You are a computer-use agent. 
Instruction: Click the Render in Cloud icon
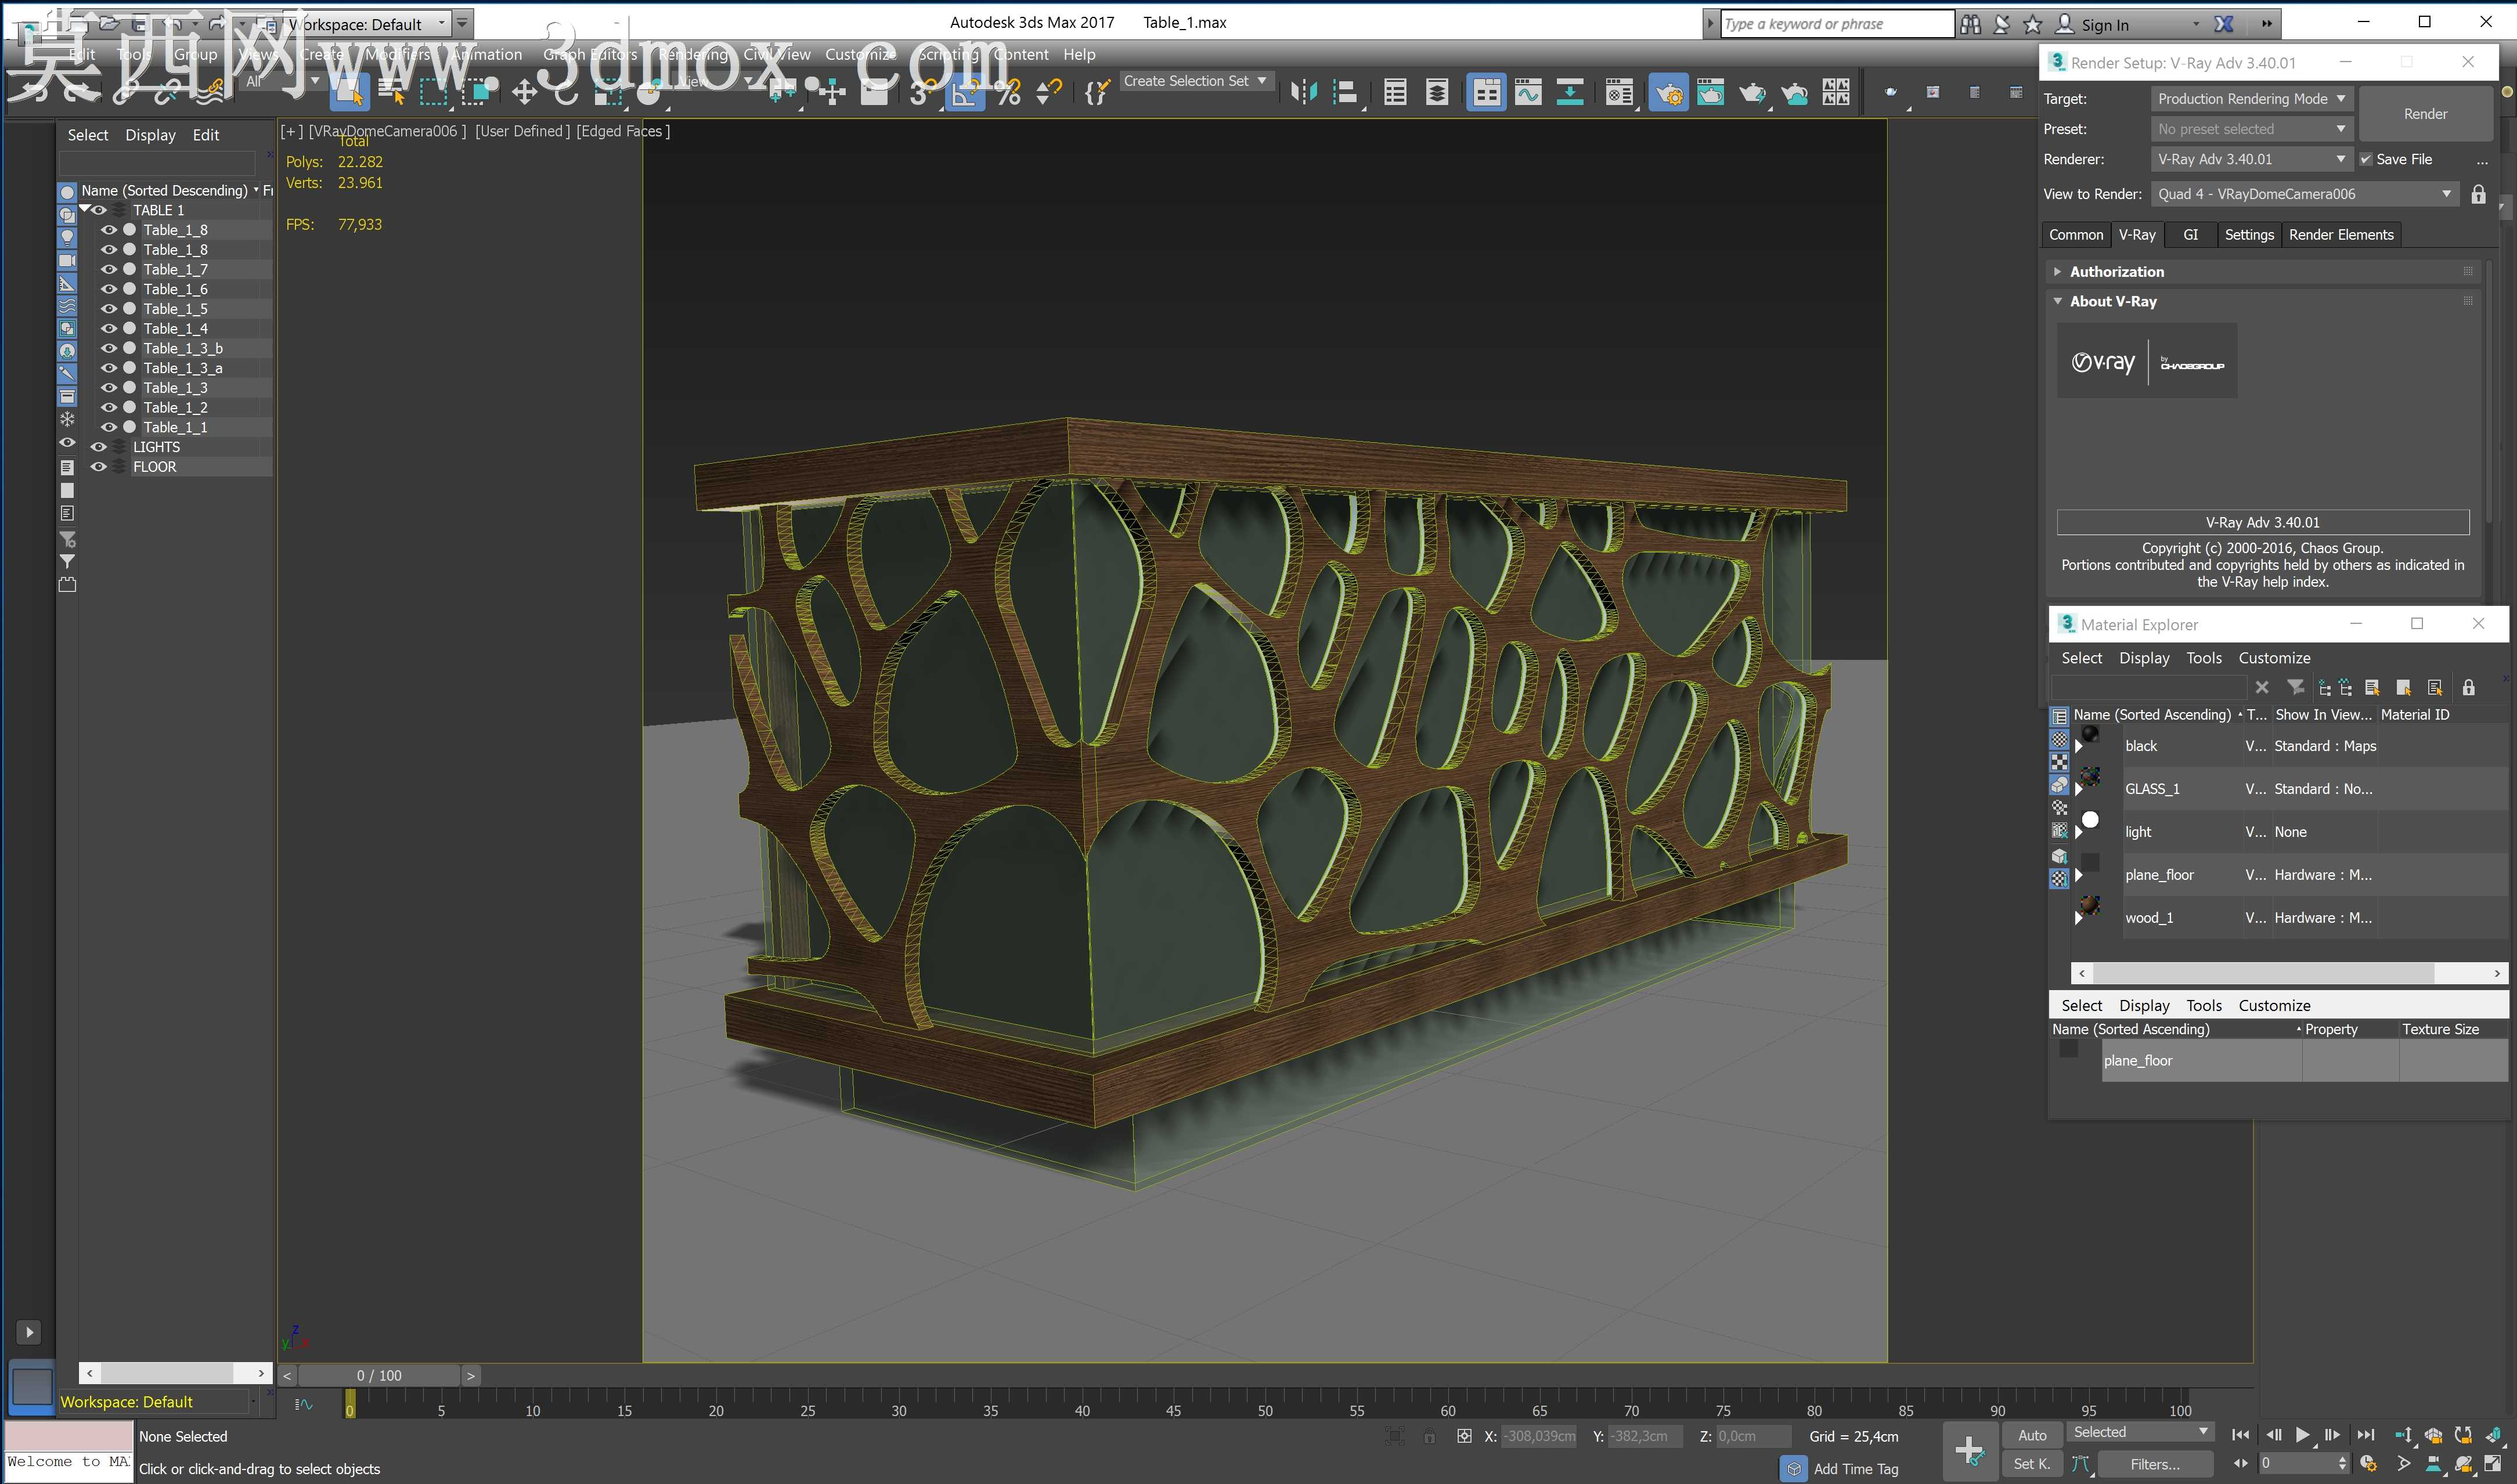point(1794,93)
